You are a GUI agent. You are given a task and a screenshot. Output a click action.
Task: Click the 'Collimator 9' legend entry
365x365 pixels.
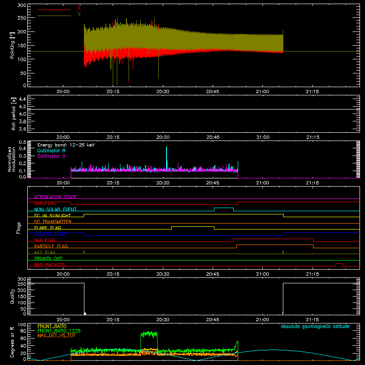51,156
